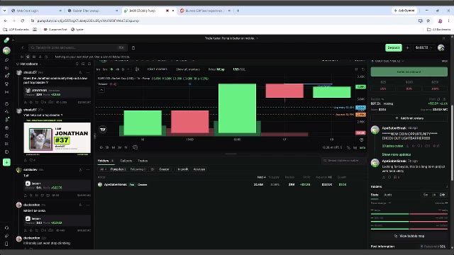Open the trophy icon in left sidebar

pyautogui.click(x=6, y=84)
